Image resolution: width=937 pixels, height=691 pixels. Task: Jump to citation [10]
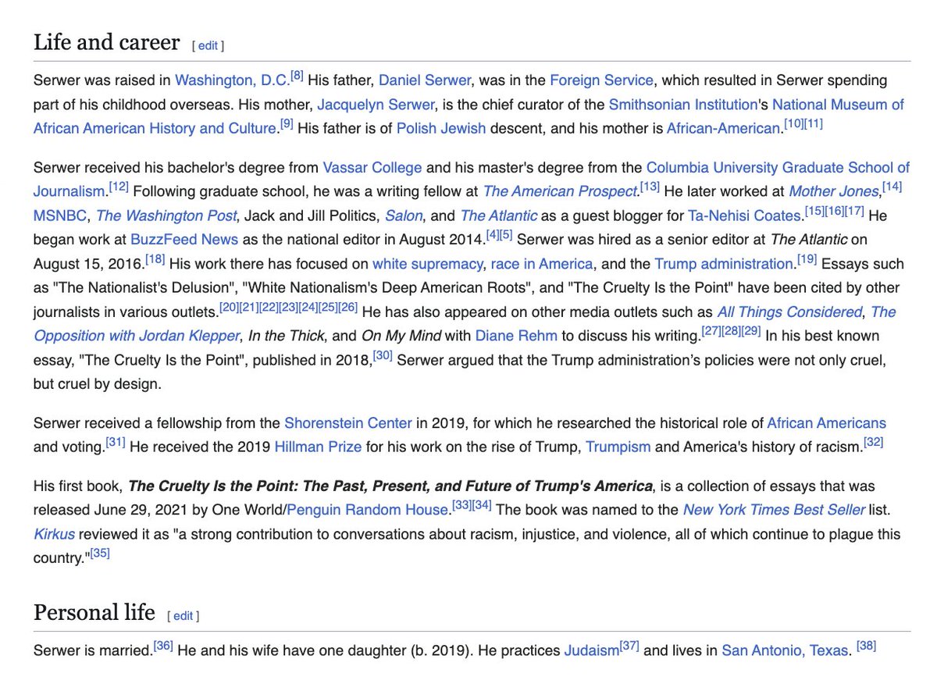click(x=793, y=124)
